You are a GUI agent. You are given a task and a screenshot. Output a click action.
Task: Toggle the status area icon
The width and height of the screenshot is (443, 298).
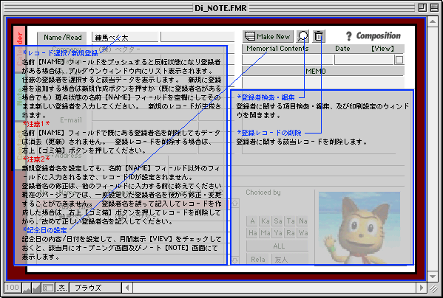click(48, 288)
